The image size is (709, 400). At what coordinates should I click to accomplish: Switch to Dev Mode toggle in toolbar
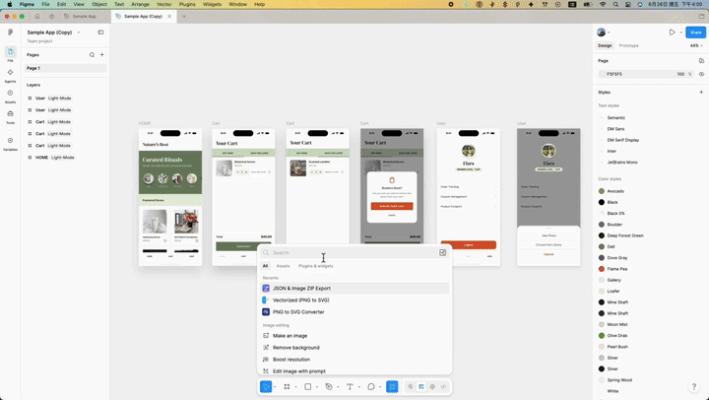(443, 387)
